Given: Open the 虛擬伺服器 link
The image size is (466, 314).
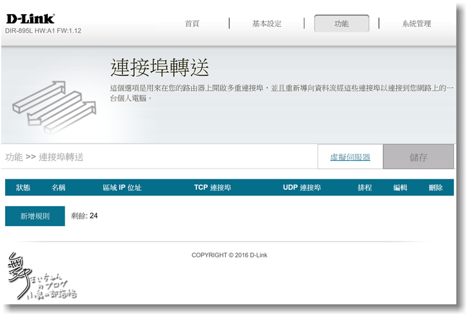Looking at the screenshot, I should coord(349,157).
